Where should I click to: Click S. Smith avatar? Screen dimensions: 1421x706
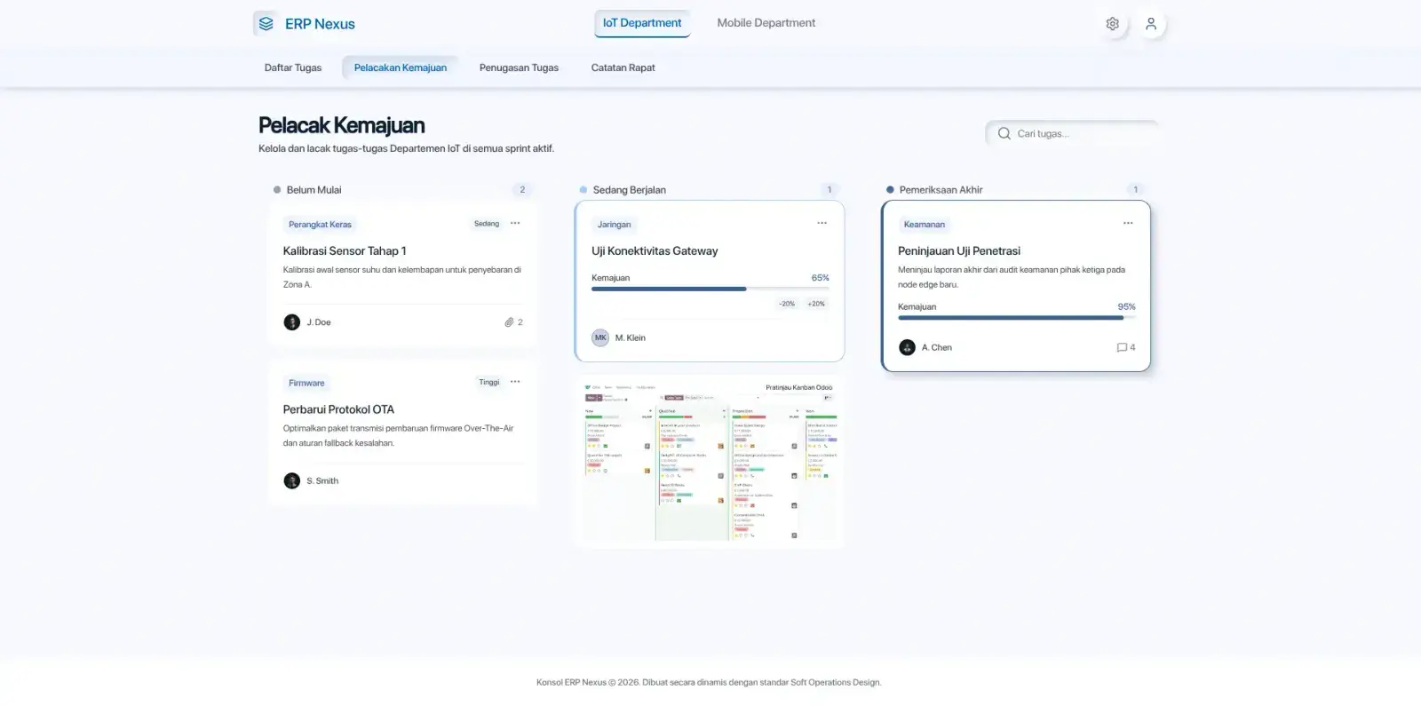[291, 480]
